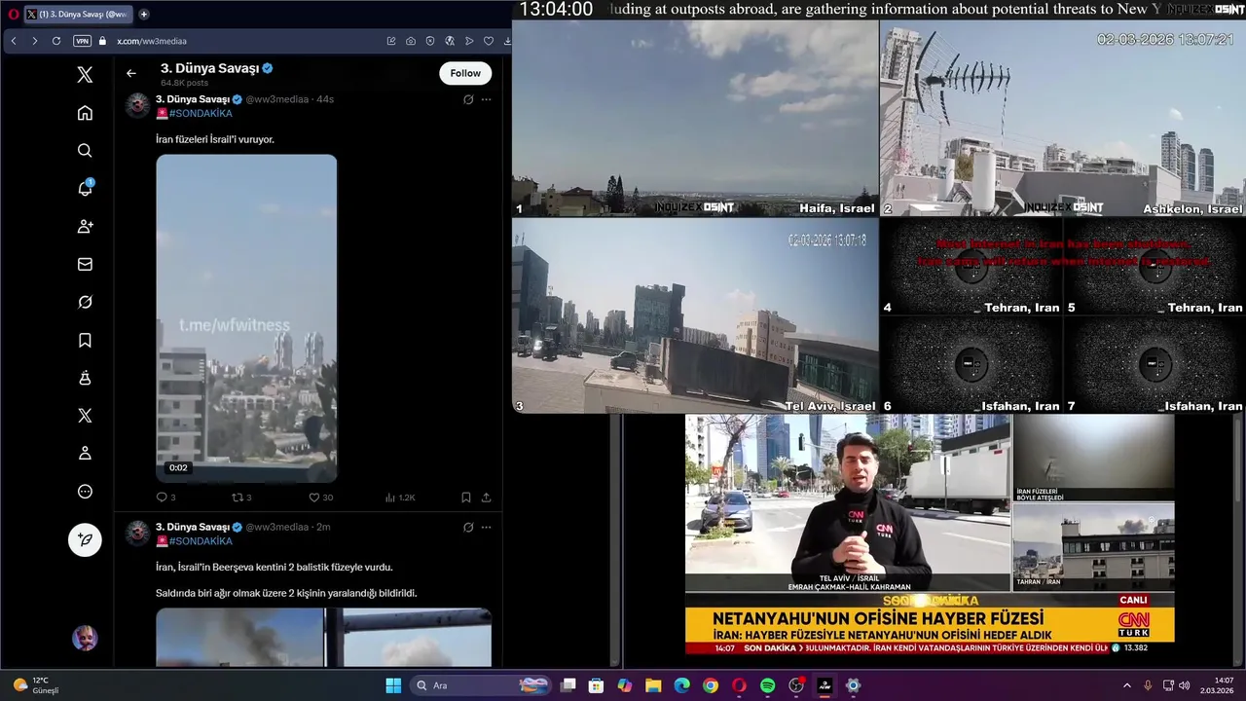Open X Follow people icon
Screen dimensions: 1246x701
(85, 226)
